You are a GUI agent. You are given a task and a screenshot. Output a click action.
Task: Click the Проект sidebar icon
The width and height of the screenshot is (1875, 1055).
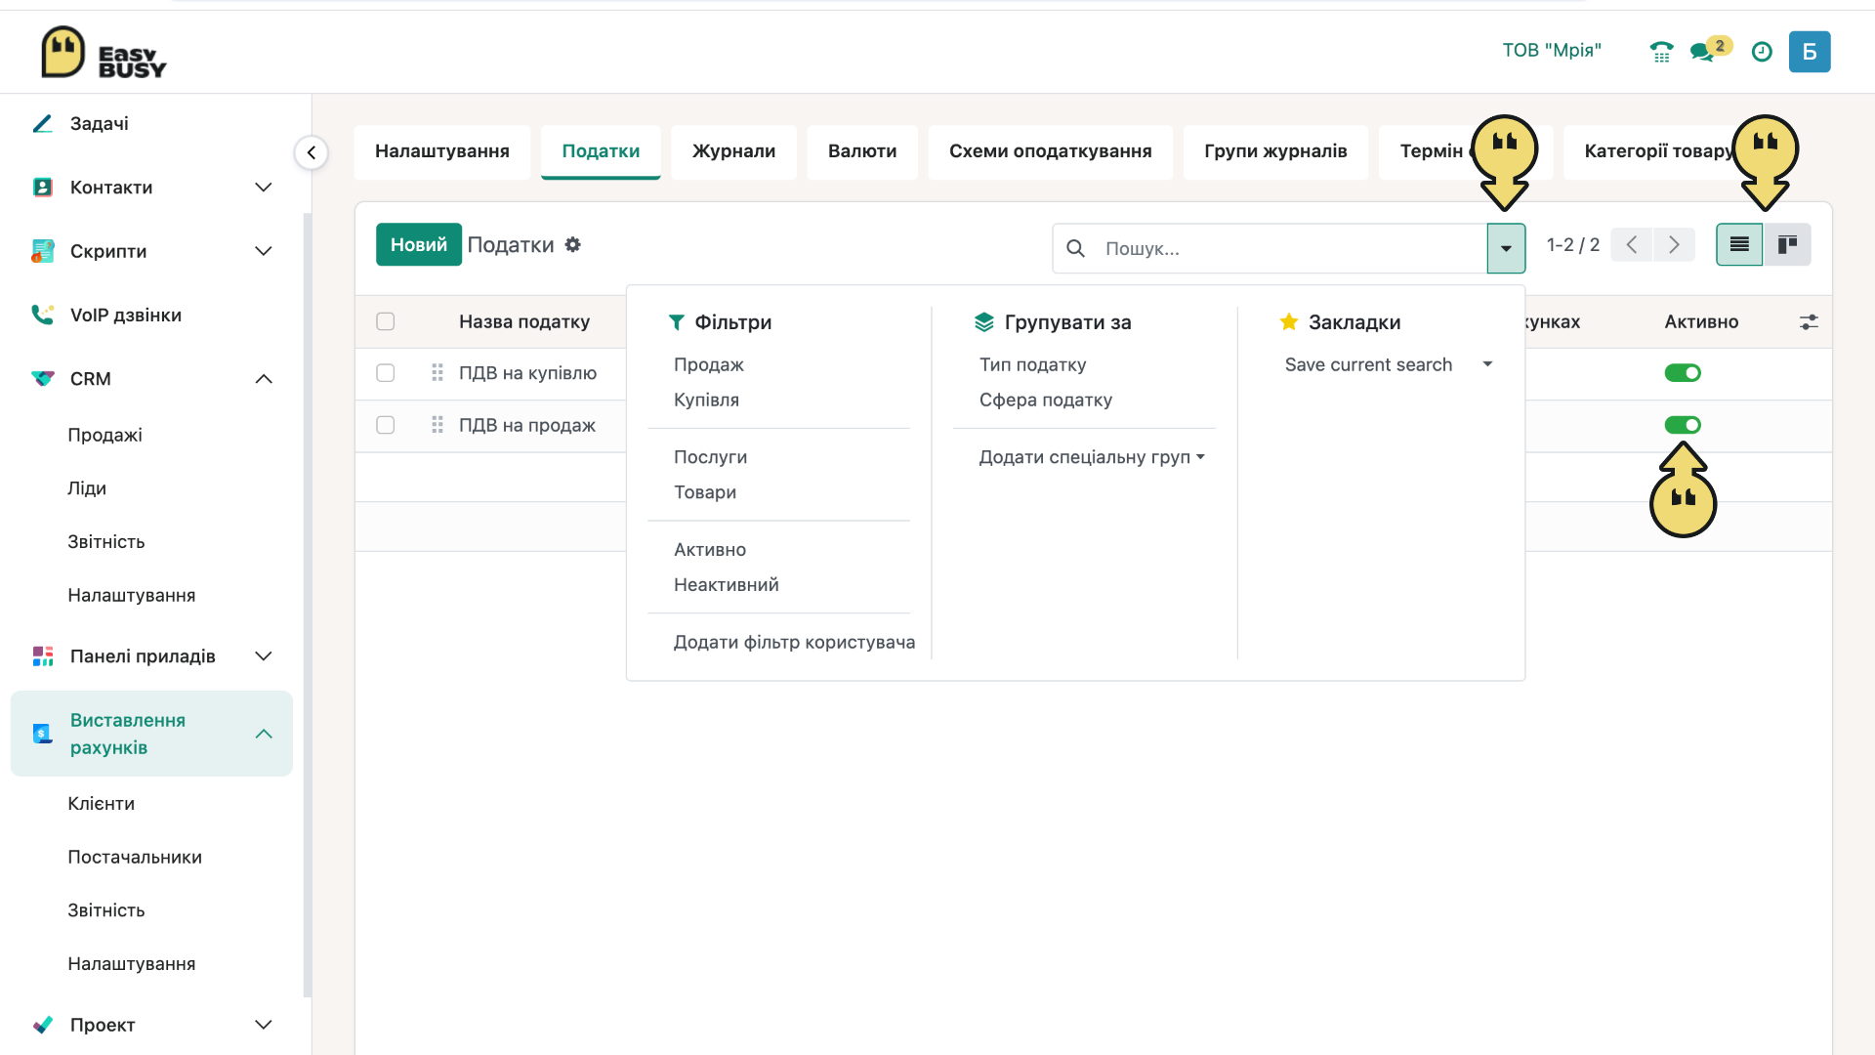pyautogui.click(x=42, y=1025)
